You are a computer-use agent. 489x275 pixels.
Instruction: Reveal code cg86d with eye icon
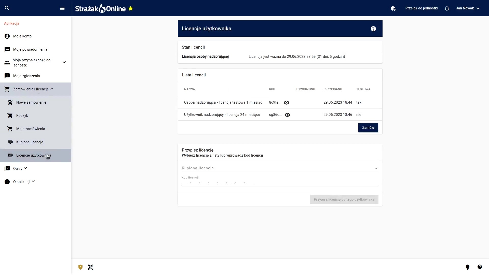click(x=288, y=115)
